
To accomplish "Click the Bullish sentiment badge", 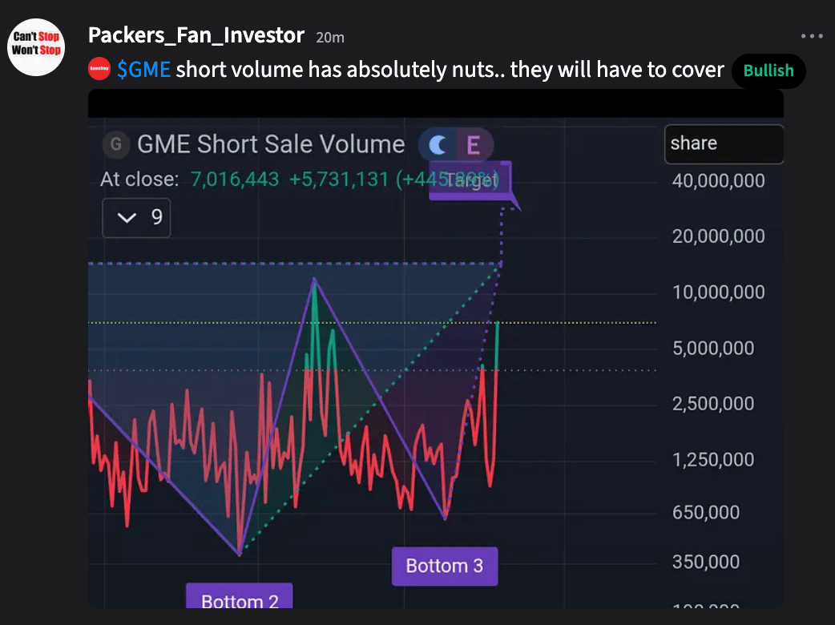I will tap(768, 71).
